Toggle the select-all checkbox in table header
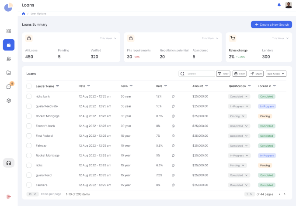296x206 pixels. (29, 86)
